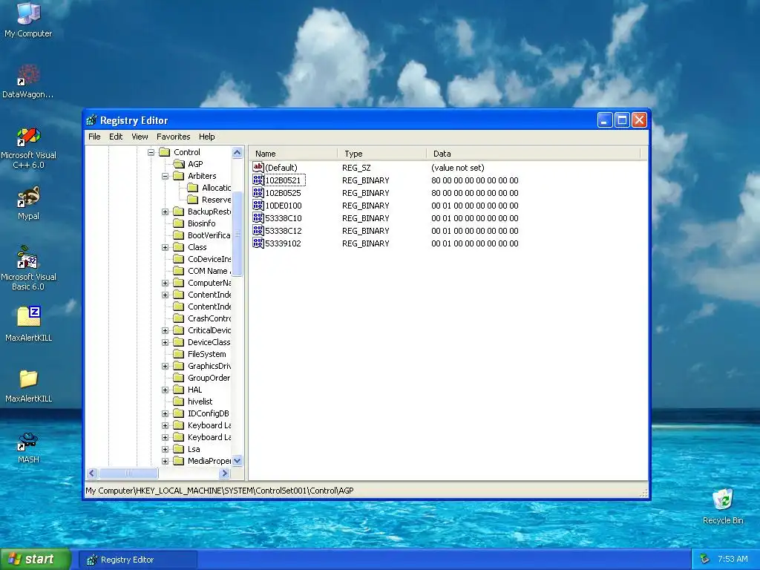
Task: Click the AGP open folder icon
Action: tap(179, 164)
